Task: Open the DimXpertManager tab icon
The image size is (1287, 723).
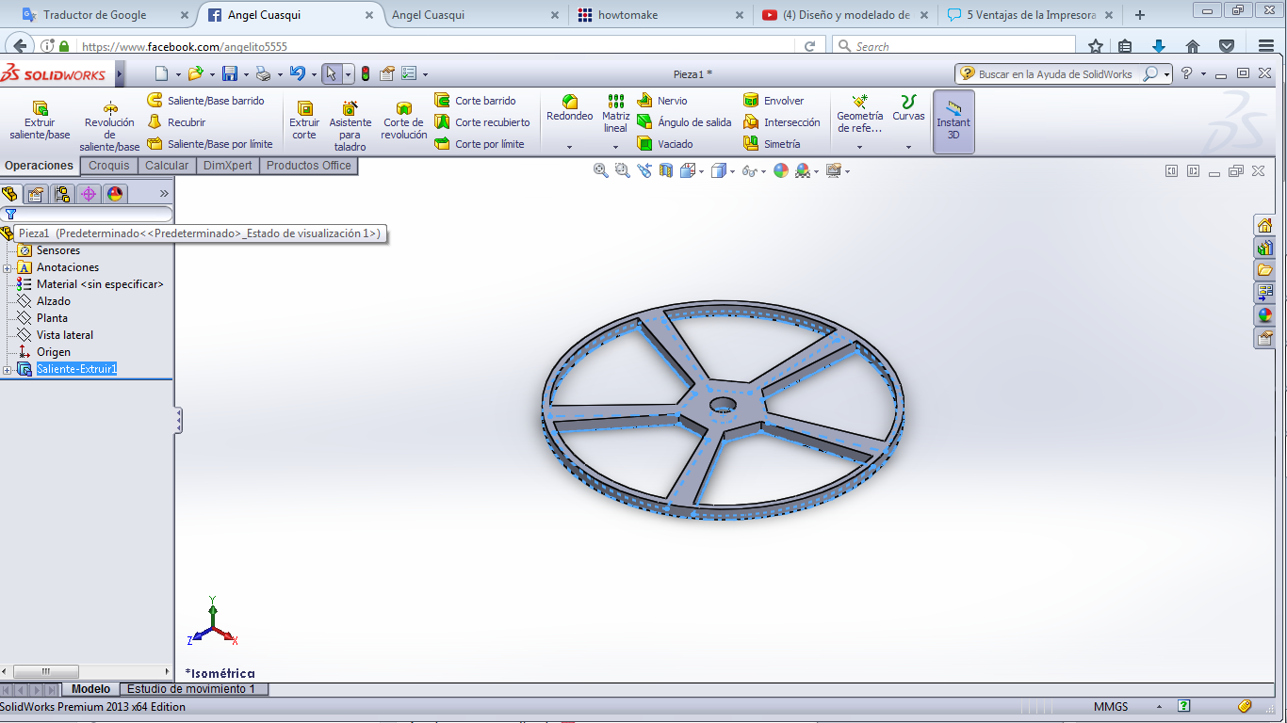Action: coord(89,194)
